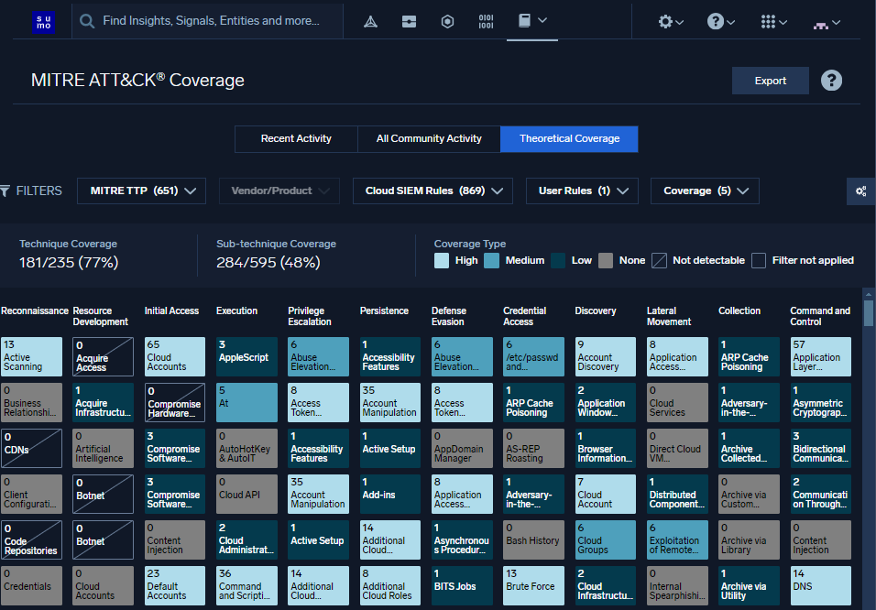Click the Medium coverage legend swatch
Viewport: 876px width, 610px height.
(x=492, y=260)
